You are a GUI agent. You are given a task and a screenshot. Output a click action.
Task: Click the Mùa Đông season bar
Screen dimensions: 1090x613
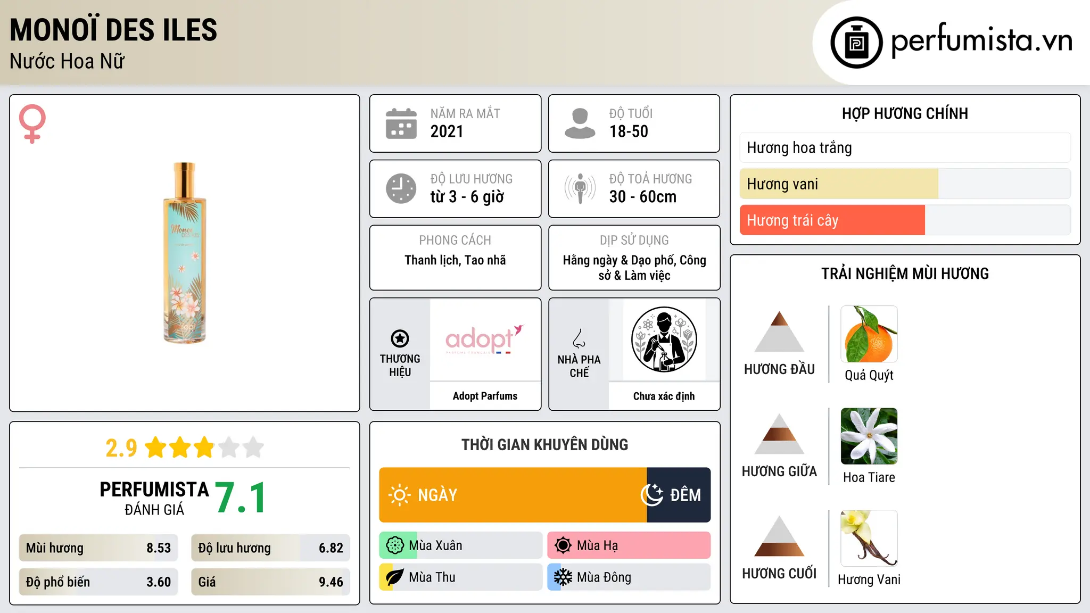[x=629, y=577]
